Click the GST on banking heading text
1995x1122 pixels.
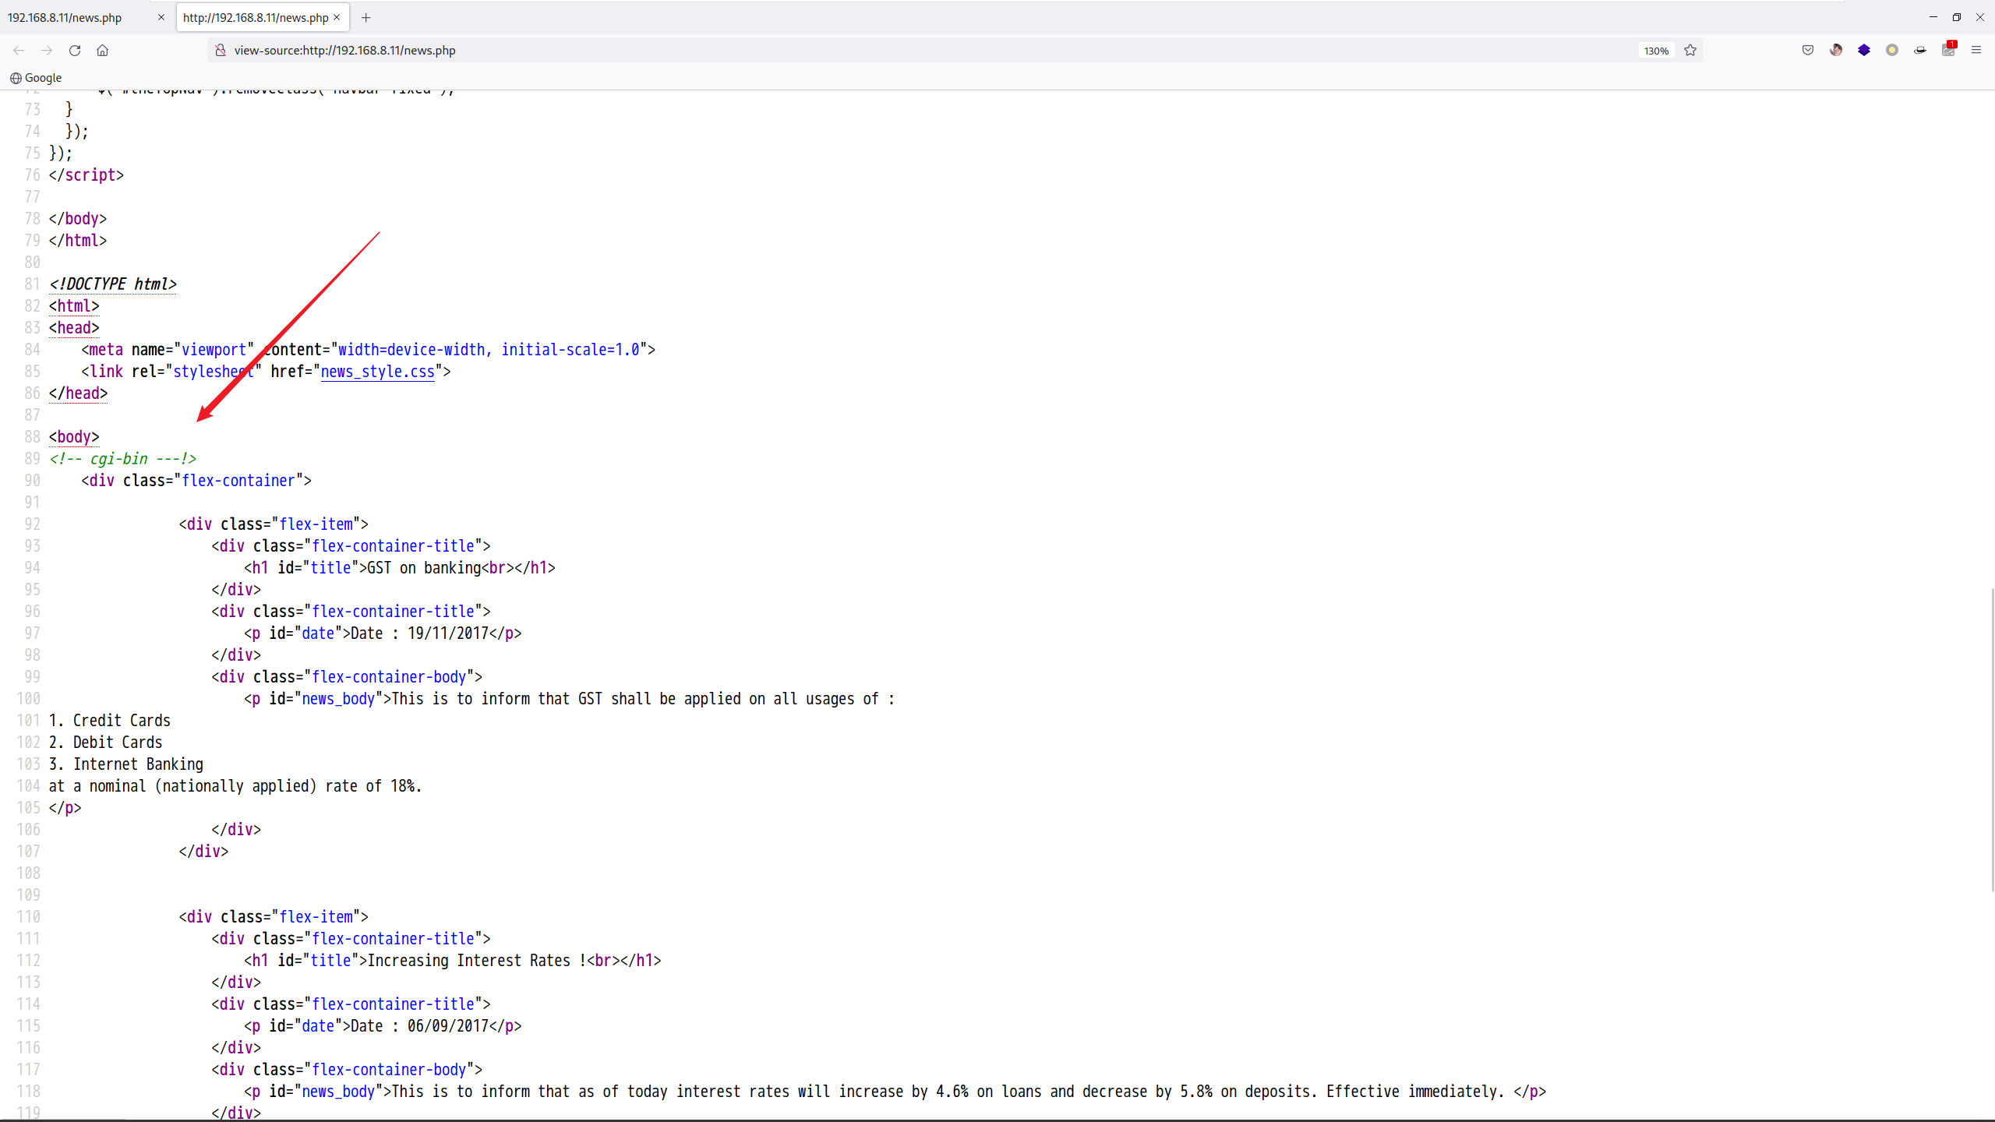(424, 568)
